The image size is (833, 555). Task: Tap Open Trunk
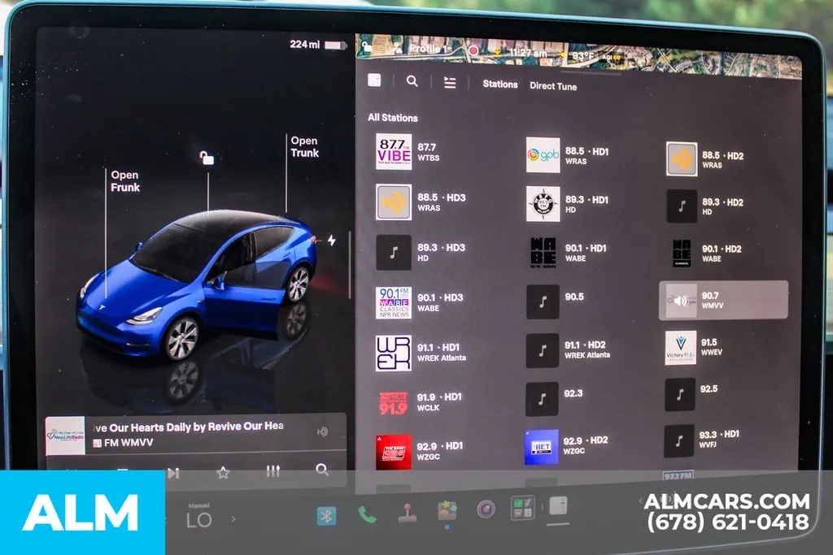(304, 147)
